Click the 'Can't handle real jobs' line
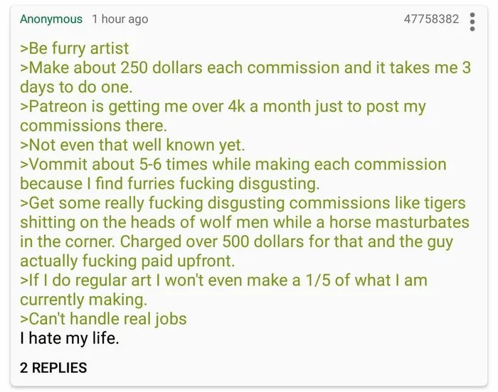The width and height of the screenshot is (498, 392). 103,319
